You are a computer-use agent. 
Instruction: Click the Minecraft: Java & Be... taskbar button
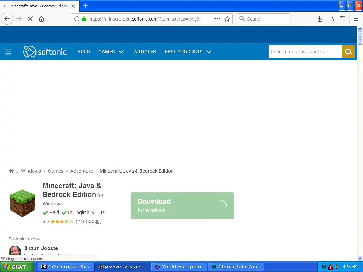(x=122, y=267)
